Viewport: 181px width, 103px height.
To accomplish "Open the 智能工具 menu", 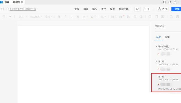I will (124, 9).
